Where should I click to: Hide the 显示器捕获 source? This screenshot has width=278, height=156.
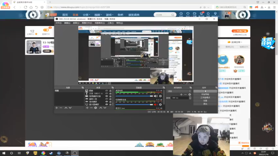click(107, 104)
